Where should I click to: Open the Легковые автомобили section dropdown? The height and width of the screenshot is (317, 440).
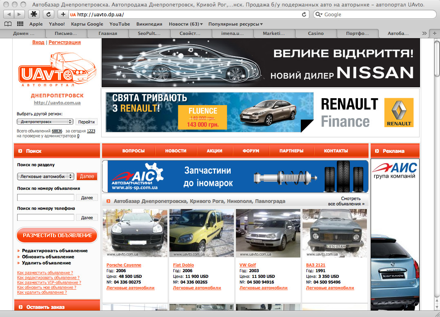click(45, 176)
